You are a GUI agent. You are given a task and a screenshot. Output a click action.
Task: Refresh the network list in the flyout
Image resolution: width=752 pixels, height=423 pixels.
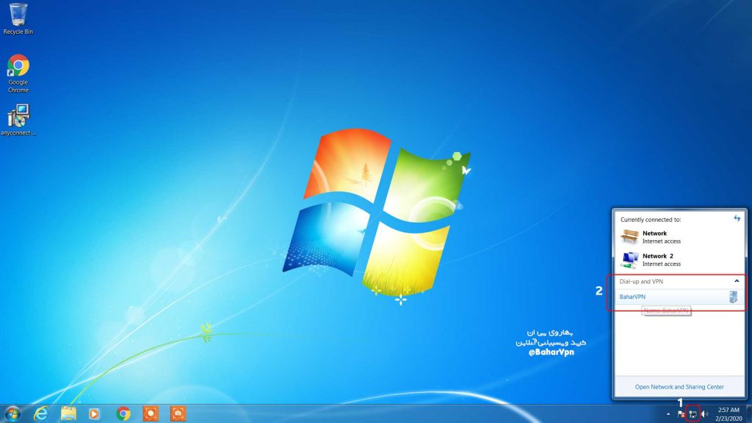[x=737, y=219]
